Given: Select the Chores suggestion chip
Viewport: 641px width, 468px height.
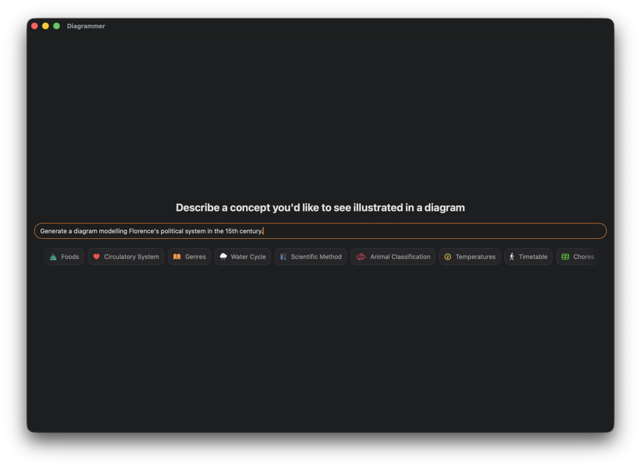Looking at the screenshot, I should 577,257.
